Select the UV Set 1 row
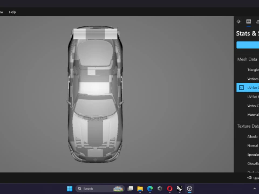 [248, 97]
